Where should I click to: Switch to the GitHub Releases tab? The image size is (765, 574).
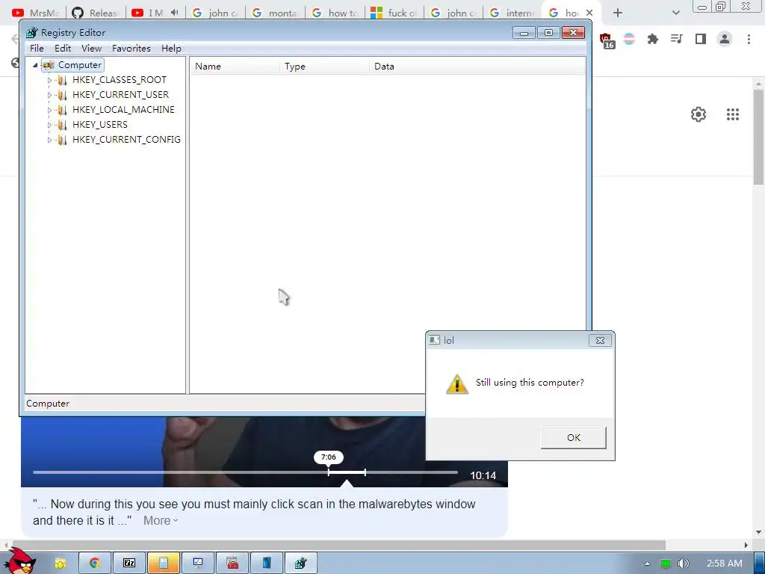[x=95, y=13]
